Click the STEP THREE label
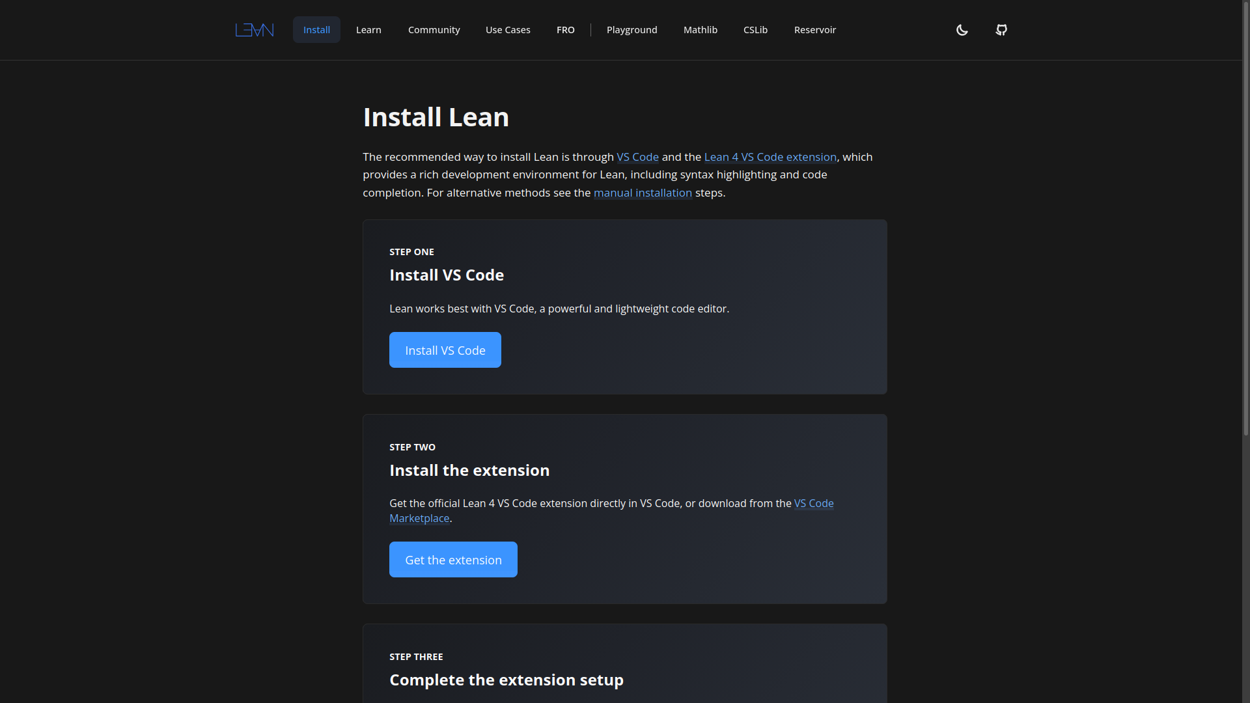1250x703 pixels. click(416, 657)
